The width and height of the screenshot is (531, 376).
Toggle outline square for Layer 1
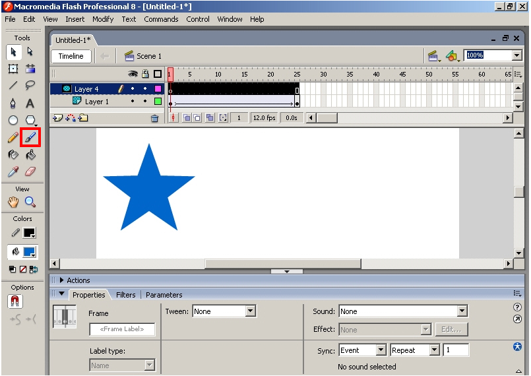pyautogui.click(x=158, y=102)
